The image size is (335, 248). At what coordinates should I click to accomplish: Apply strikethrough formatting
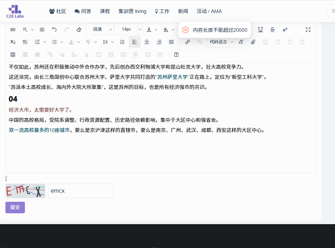pos(273,30)
